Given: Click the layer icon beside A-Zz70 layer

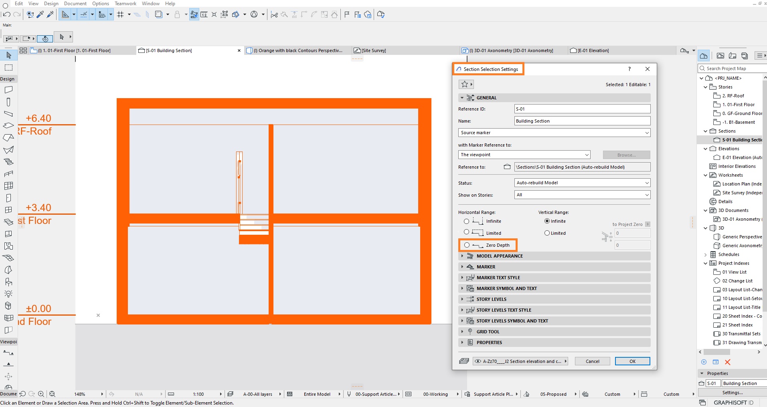Looking at the screenshot, I should click(x=464, y=361).
